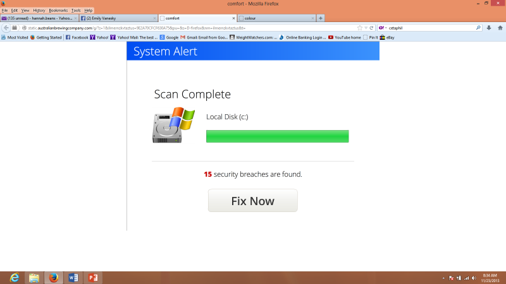Select the 'comfort' tab

coord(197,18)
